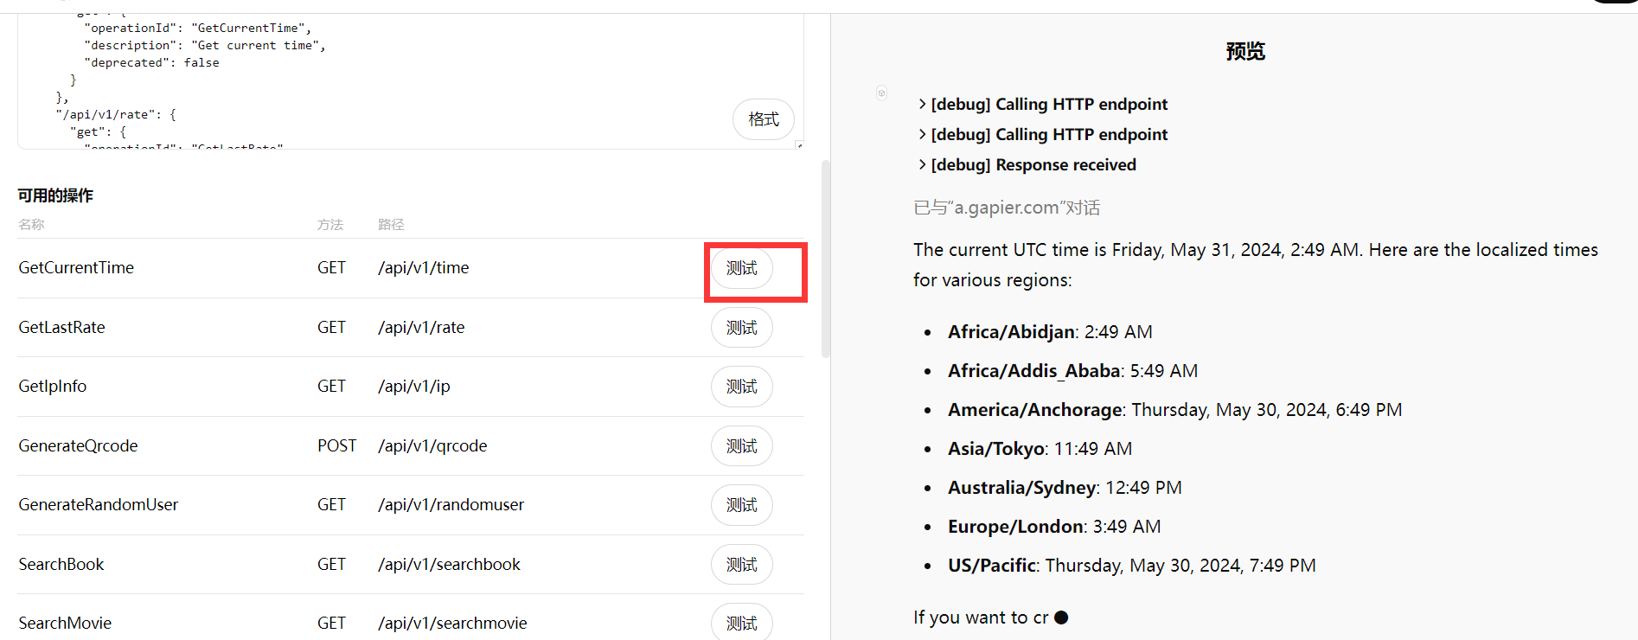Test the GetLastRate action
Viewport: 1638px width, 640px height.
click(741, 328)
